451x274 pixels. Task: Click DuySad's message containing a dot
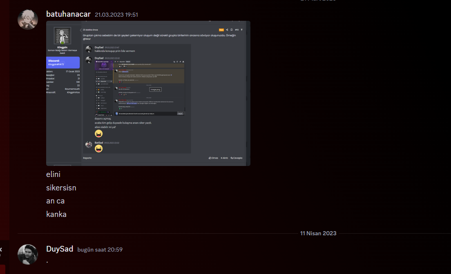point(47,262)
